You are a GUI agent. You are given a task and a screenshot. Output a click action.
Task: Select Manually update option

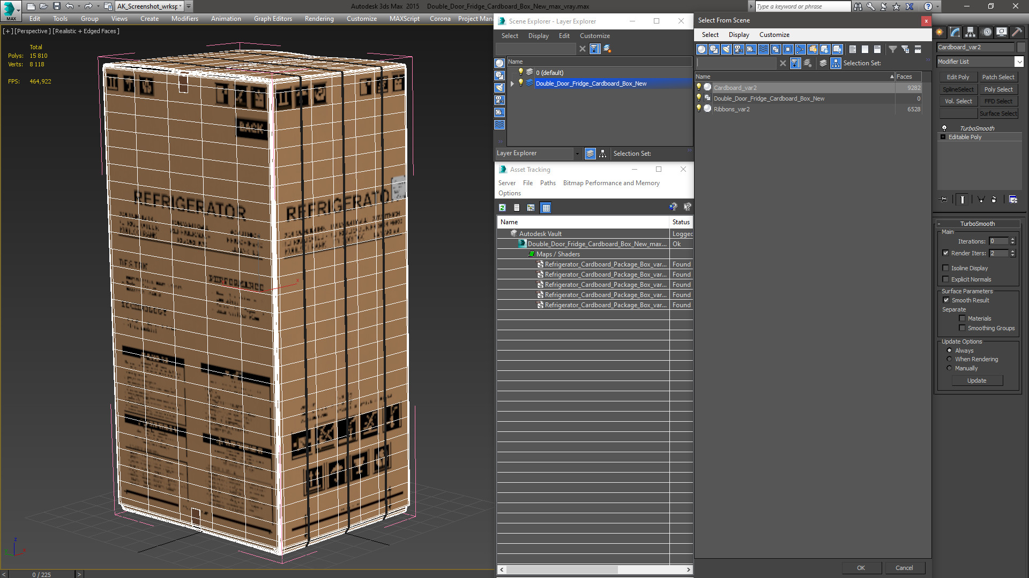click(x=949, y=368)
